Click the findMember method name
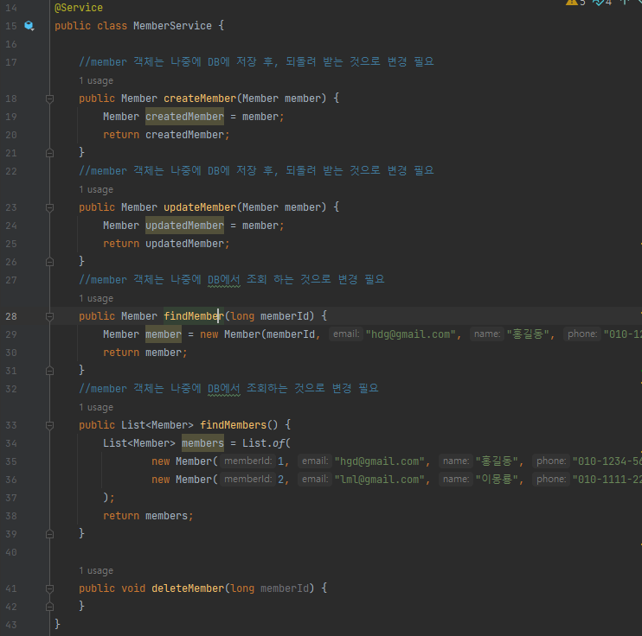 pyautogui.click(x=194, y=316)
